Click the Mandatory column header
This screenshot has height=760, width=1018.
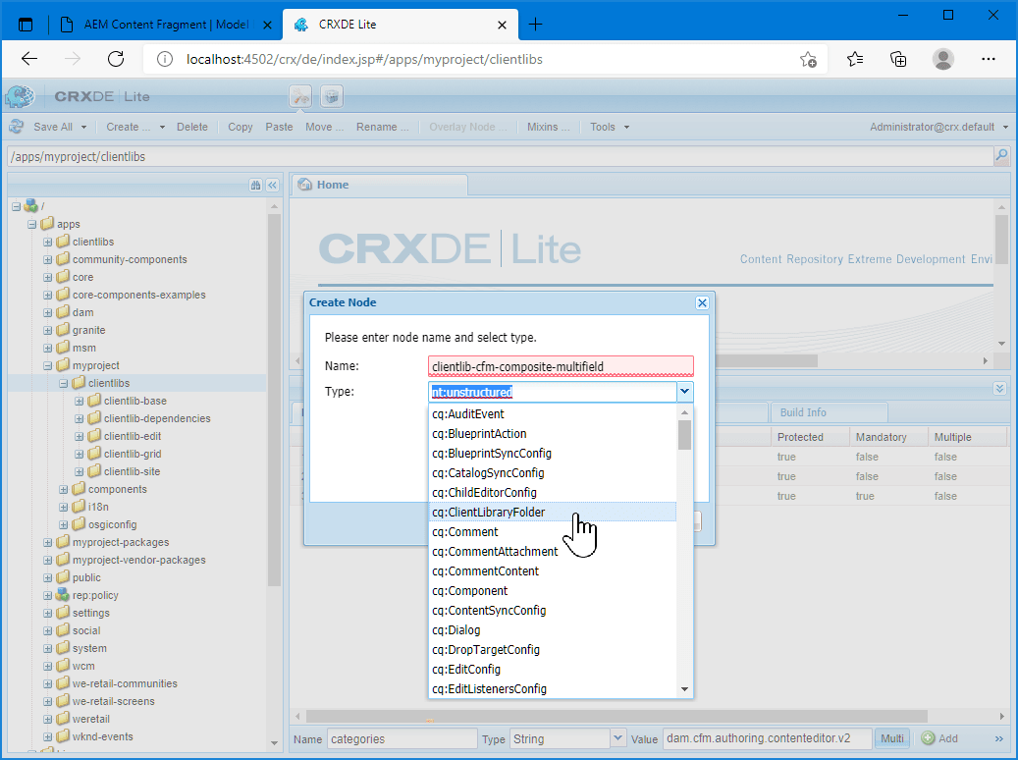(881, 437)
